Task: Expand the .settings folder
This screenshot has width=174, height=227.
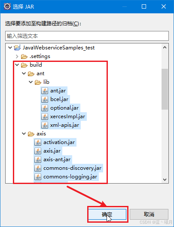Action: [x=17, y=56]
